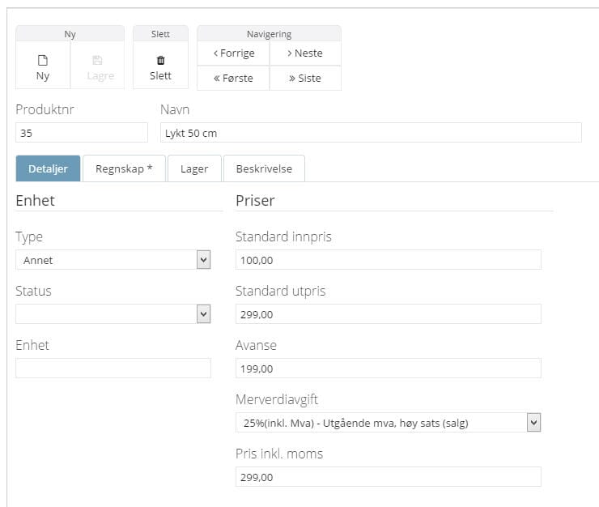Select the Beskrivelse tab
The height and width of the screenshot is (507, 599).
[264, 169]
